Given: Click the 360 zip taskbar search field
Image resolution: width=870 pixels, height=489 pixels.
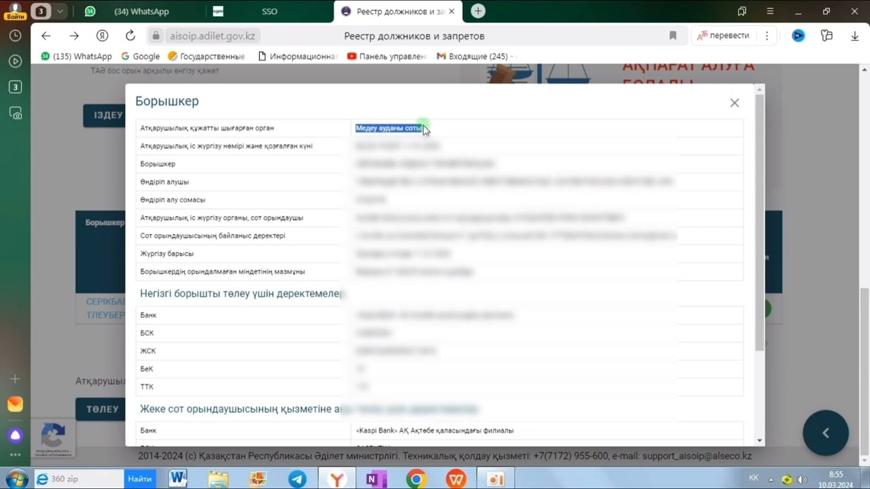Looking at the screenshot, I should (x=80, y=479).
